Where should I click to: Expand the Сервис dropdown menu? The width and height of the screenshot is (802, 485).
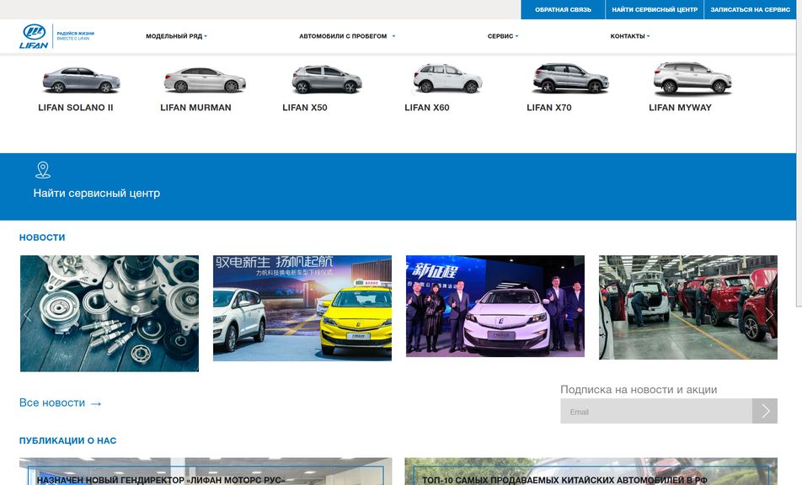click(x=503, y=36)
